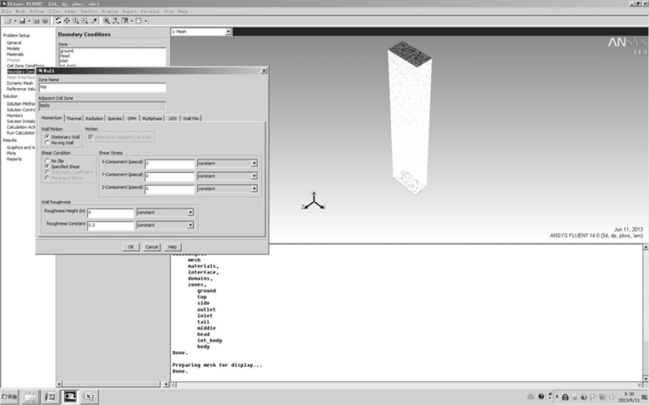Click the Zone Name input field
The height and width of the screenshot is (405, 649).
[x=102, y=87]
